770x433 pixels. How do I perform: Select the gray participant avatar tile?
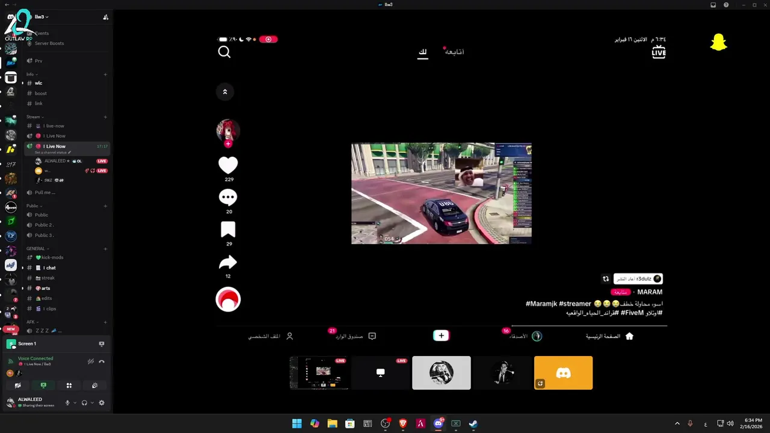point(442,373)
